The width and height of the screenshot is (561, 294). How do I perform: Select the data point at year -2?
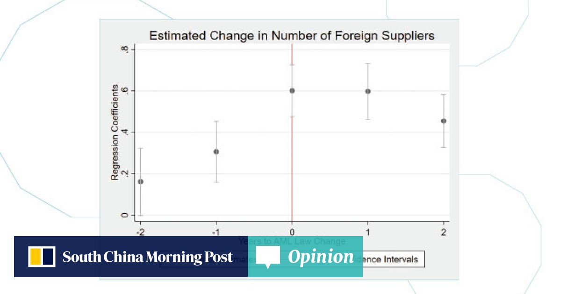(x=141, y=182)
